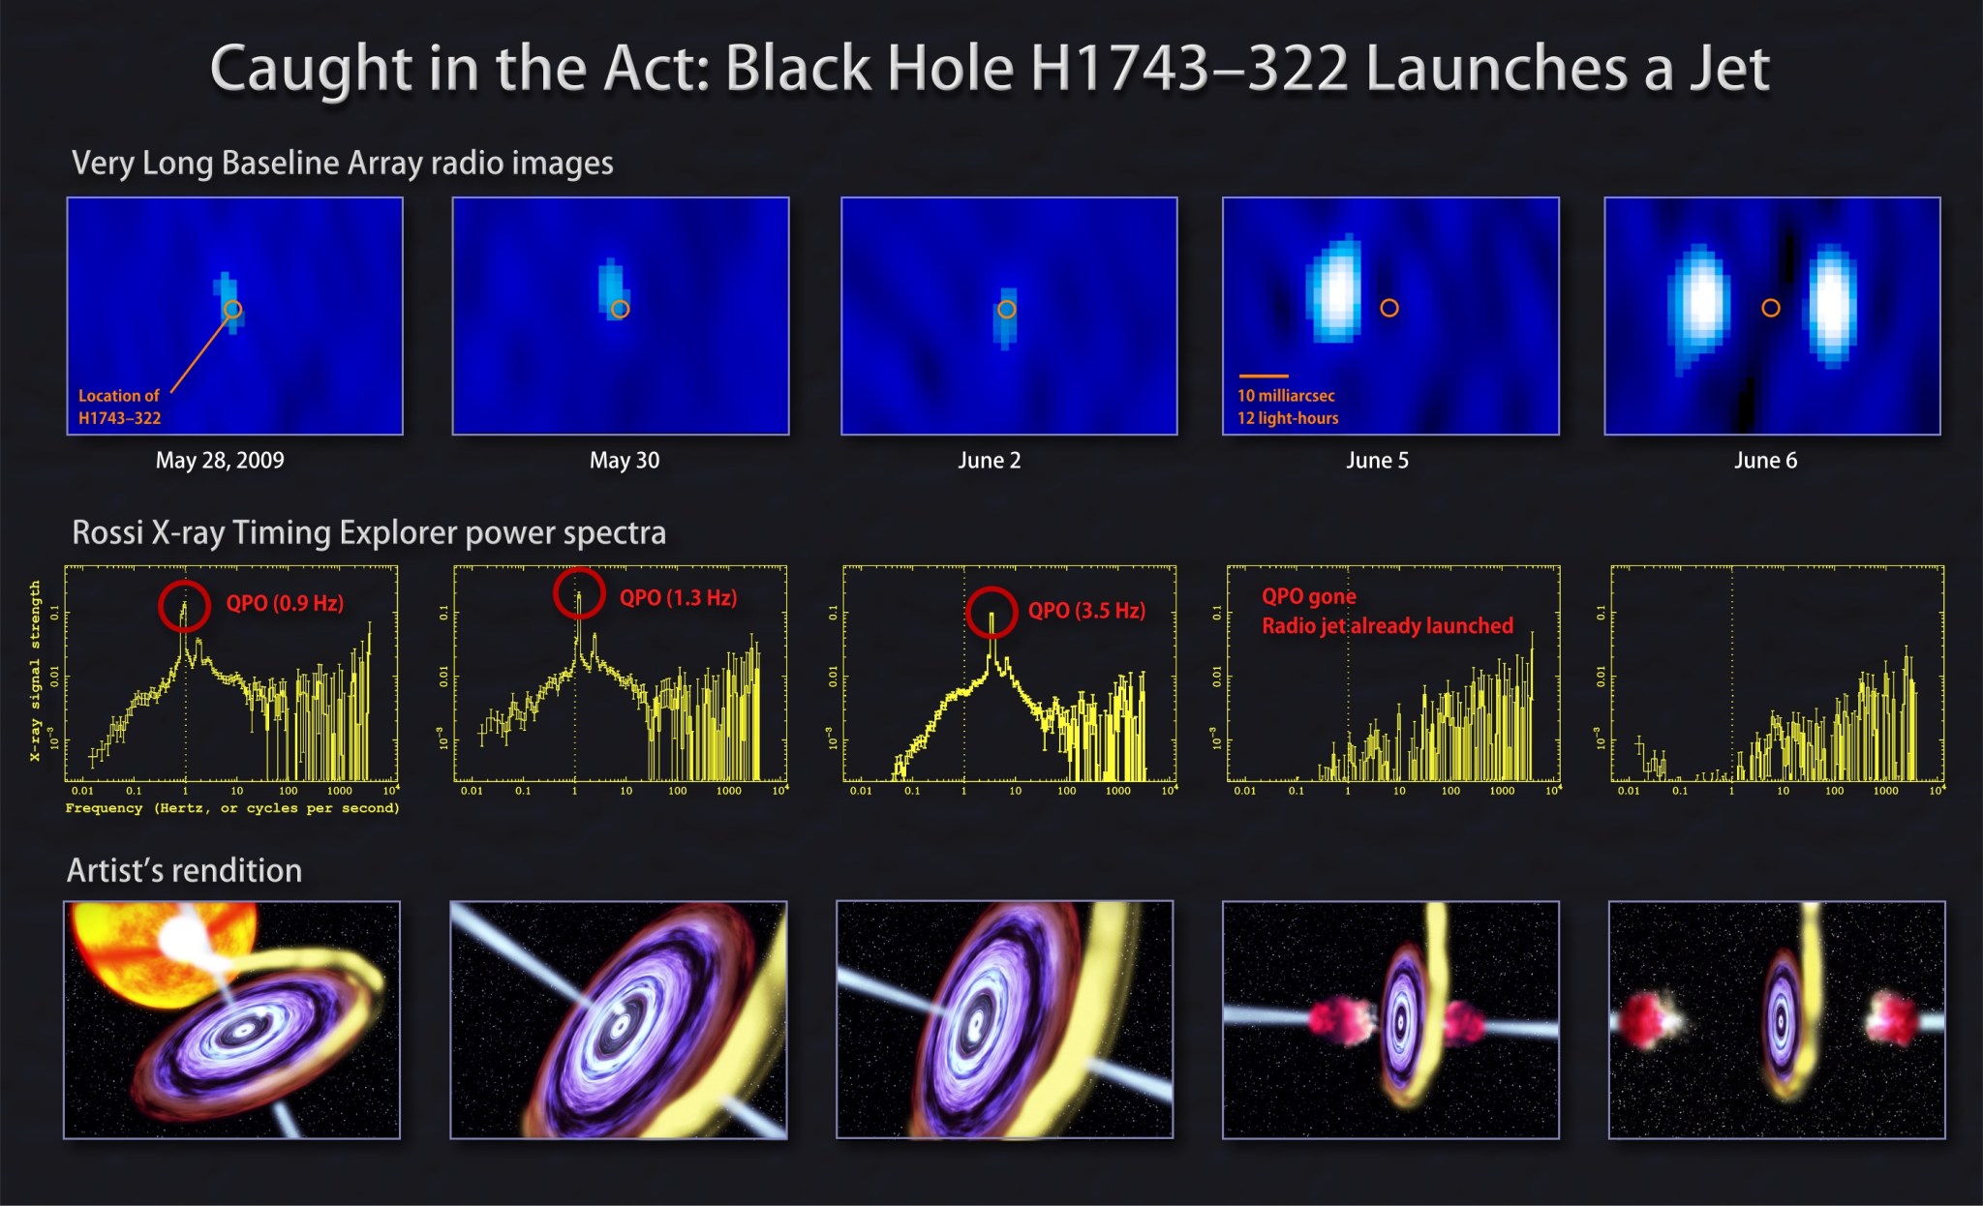Click the 'Artist's rendition' heading
The height and width of the screenshot is (1206, 1983).
click(184, 870)
